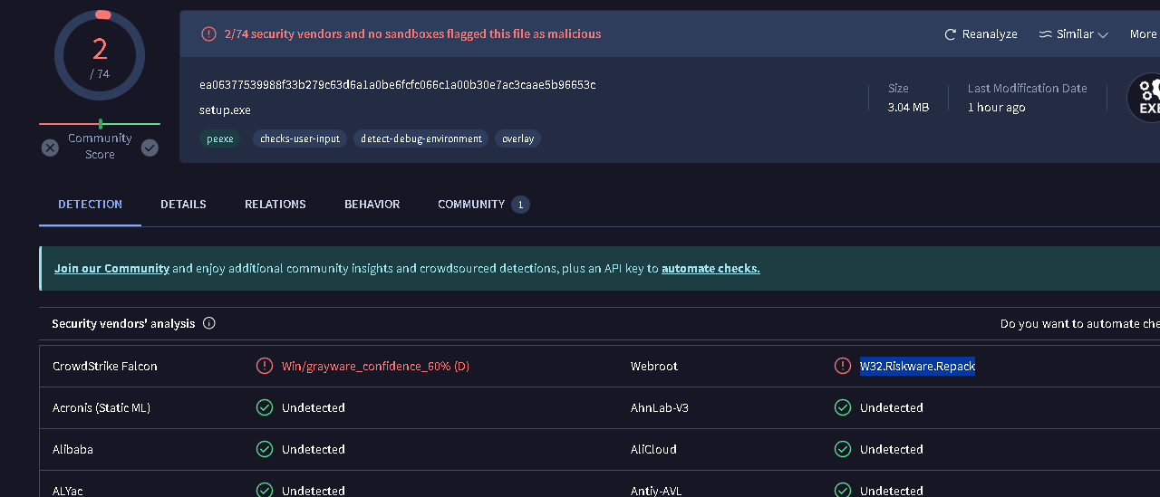Click the info icon beside Security vendors' analysis
Screen dimensions: 1160x497
click(x=209, y=323)
